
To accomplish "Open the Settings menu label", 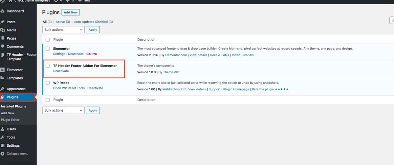I will pos(13,145).
